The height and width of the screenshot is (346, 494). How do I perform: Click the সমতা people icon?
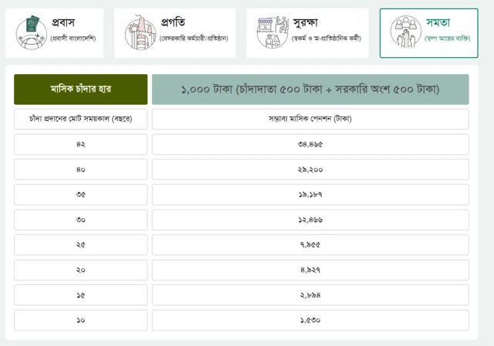click(x=406, y=32)
